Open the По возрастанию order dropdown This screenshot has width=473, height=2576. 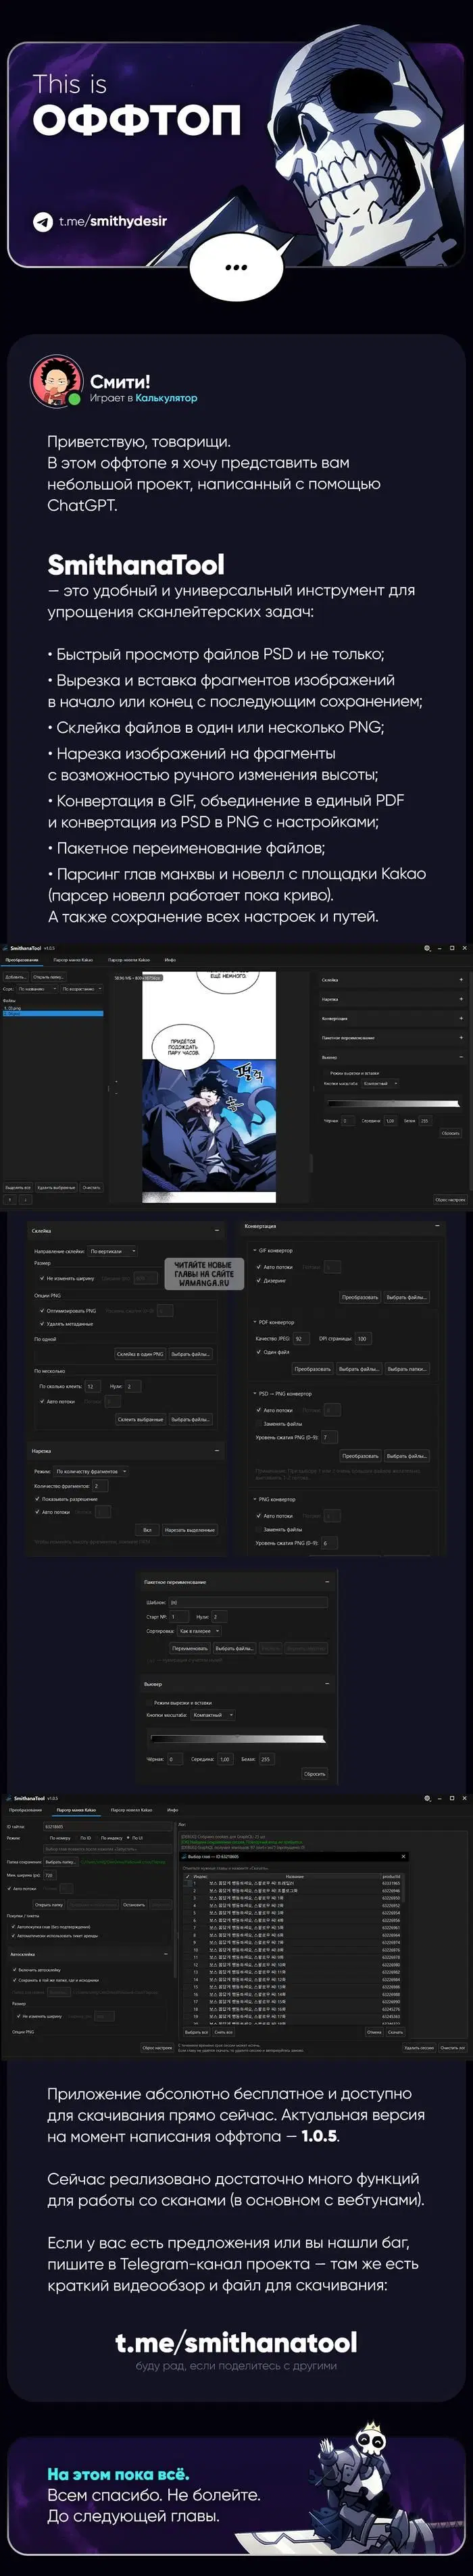click(82, 989)
